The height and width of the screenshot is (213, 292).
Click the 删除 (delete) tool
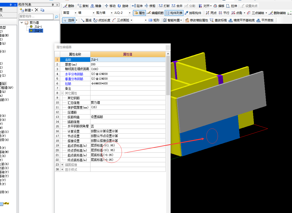(x=69, y=6)
